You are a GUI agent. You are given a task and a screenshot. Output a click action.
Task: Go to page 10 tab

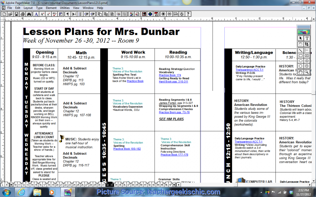pyautogui.click(x=16, y=185)
